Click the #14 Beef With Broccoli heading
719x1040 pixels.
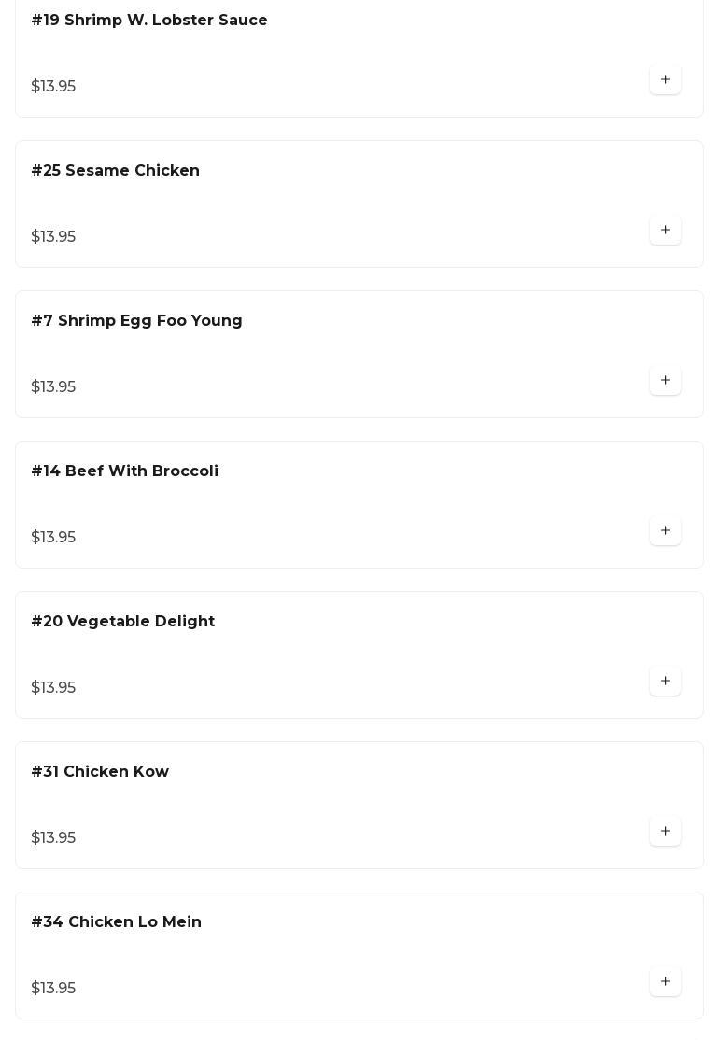(x=125, y=471)
